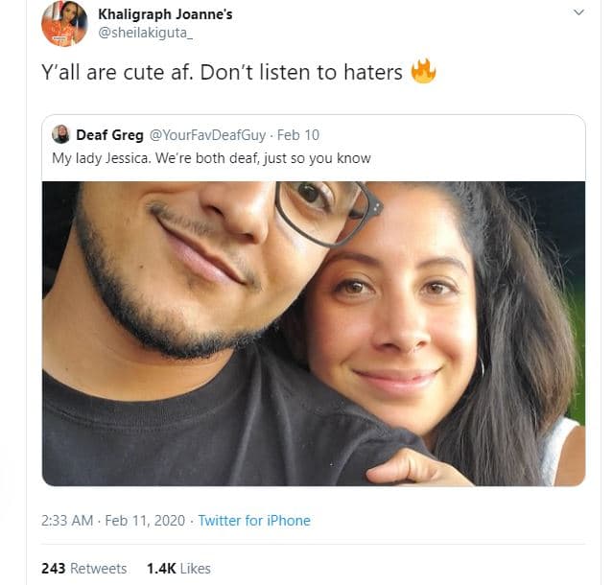Open the tweet options chevron menu

(578, 12)
